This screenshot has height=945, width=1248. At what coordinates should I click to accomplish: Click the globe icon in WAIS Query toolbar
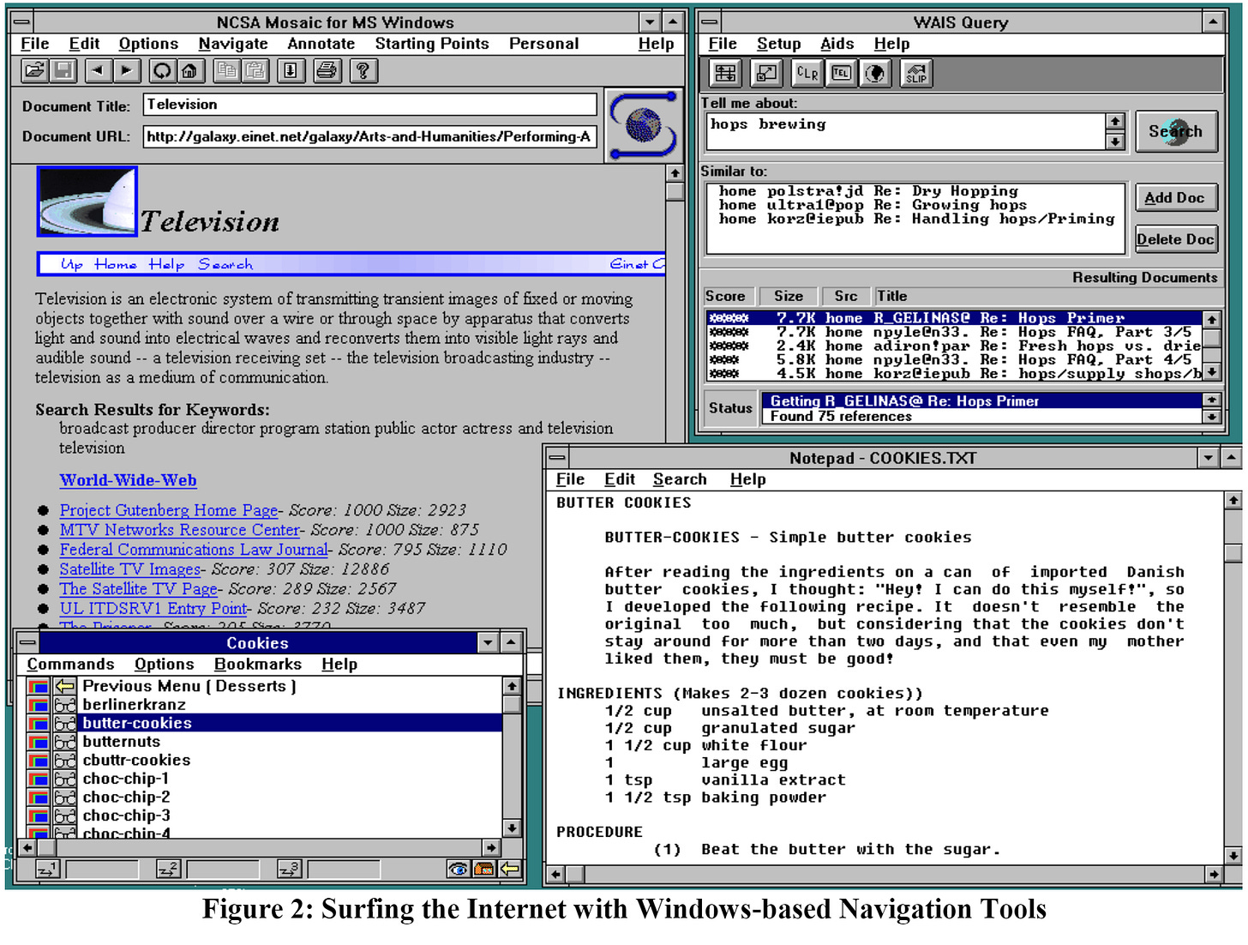[x=875, y=74]
